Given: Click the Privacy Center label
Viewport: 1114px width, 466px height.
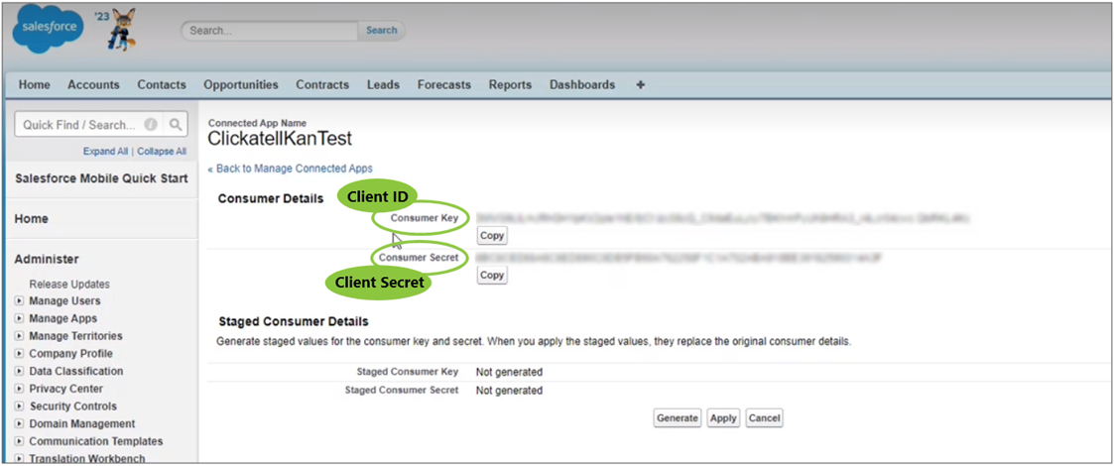Looking at the screenshot, I should [66, 389].
